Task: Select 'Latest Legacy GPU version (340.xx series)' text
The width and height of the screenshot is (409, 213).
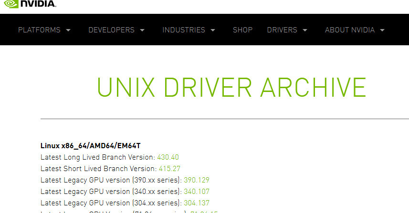Action: [x=111, y=192]
